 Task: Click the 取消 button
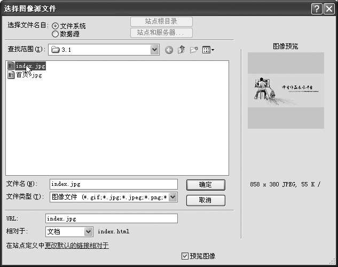206,200
